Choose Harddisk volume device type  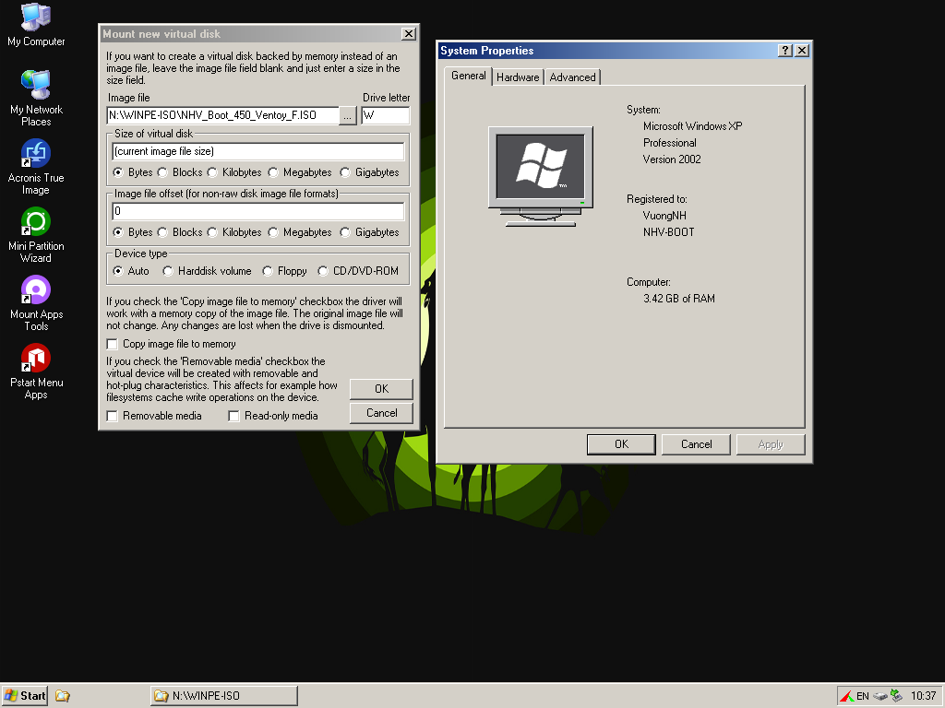(x=208, y=272)
